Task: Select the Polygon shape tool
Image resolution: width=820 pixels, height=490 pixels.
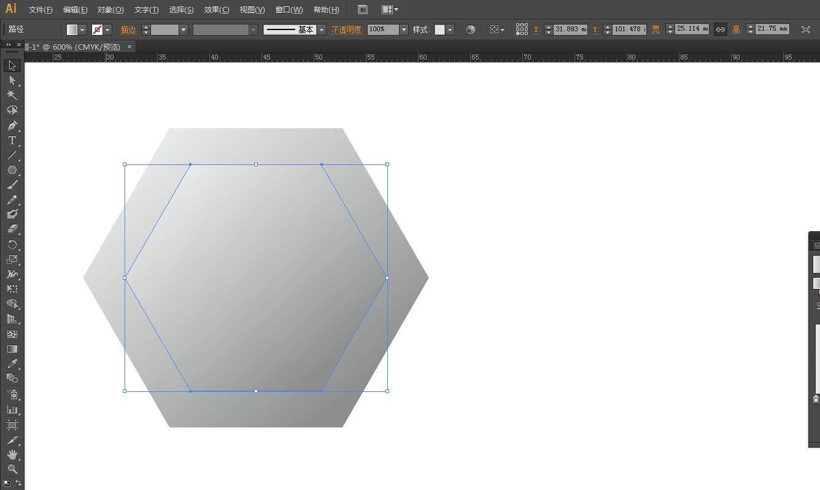Action: coord(11,170)
